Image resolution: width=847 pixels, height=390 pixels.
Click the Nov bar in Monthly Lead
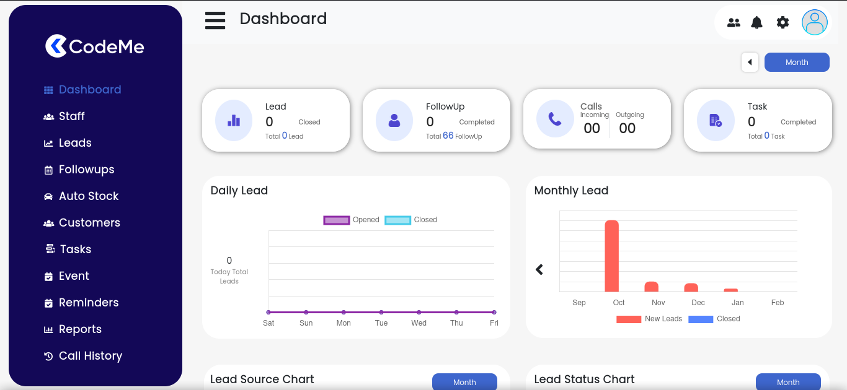[x=651, y=287]
